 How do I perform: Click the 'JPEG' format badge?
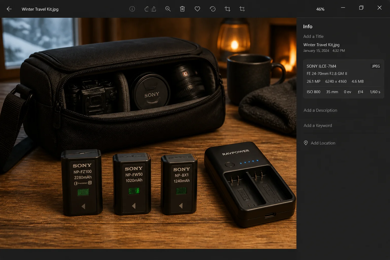[x=376, y=66]
